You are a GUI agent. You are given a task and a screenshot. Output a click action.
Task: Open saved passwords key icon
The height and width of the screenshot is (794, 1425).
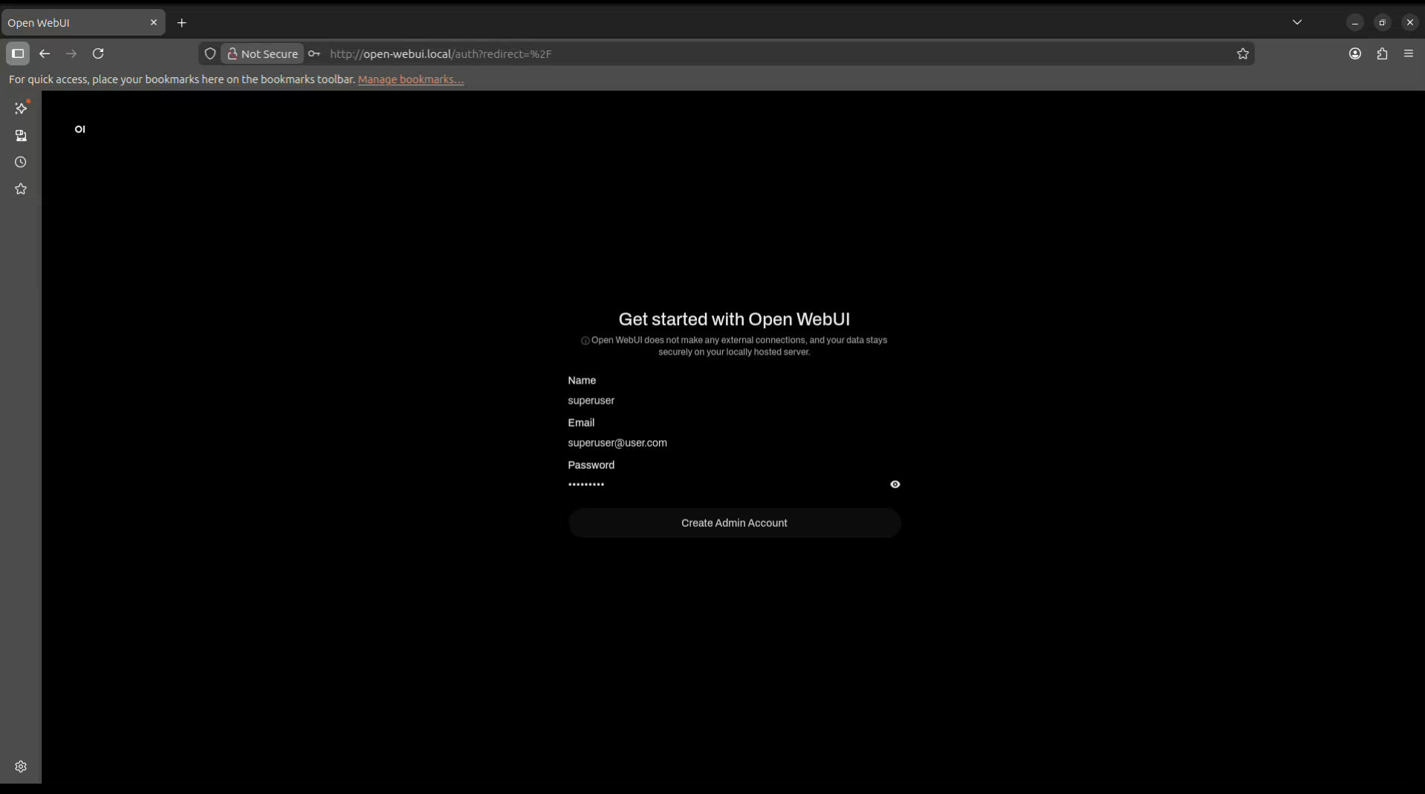[x=314, y=53]
